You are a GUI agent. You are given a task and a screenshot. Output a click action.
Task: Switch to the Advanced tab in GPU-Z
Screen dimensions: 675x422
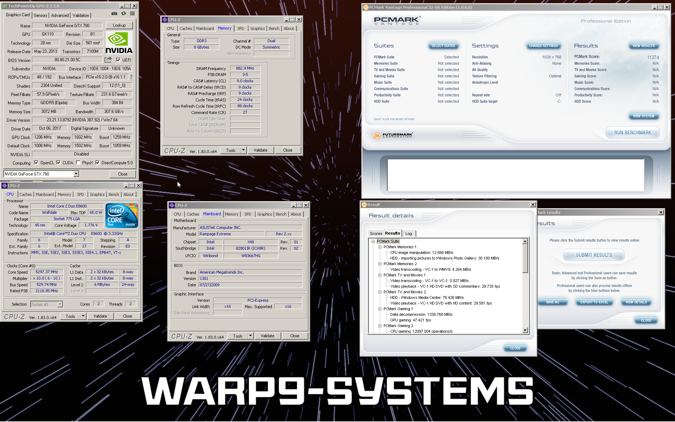click(60, 15)
